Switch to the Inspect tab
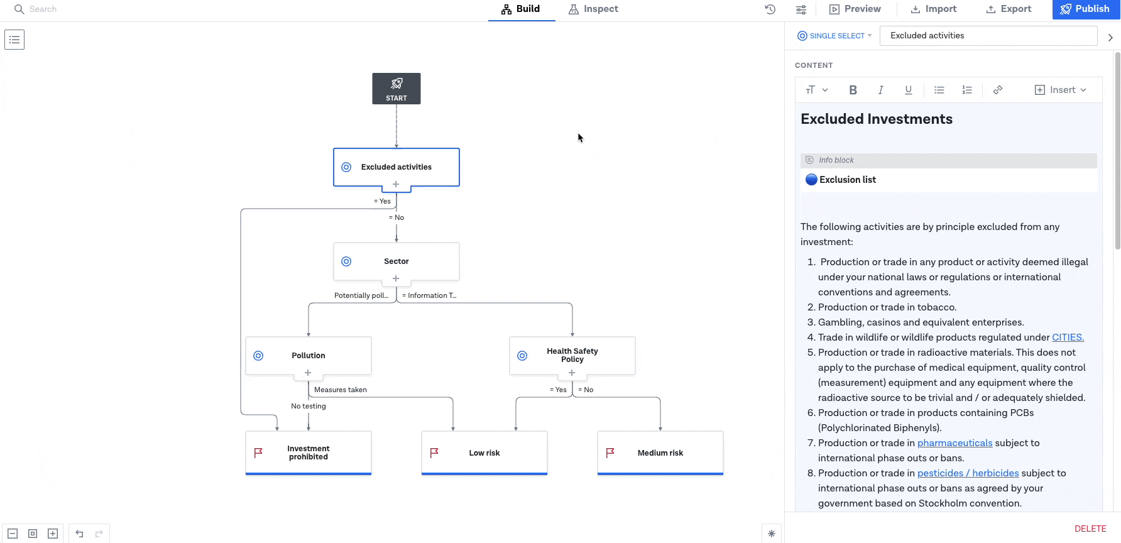This screenshot has height=543, width=1121. [x=593, y=9]
